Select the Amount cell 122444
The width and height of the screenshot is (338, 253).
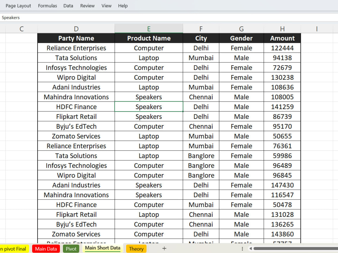[282, 48]
